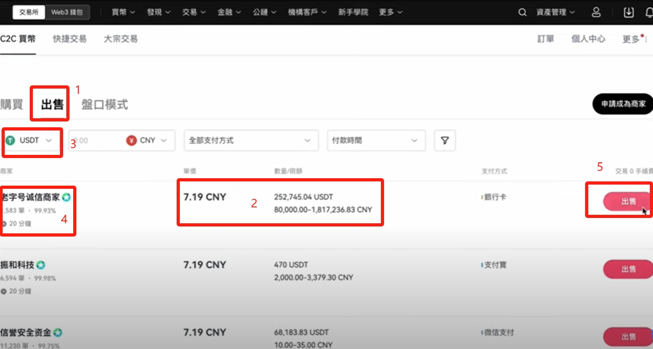653x349 pixels.
Task: Click 申請成為商家 button
Action: [x=623, y=104]
